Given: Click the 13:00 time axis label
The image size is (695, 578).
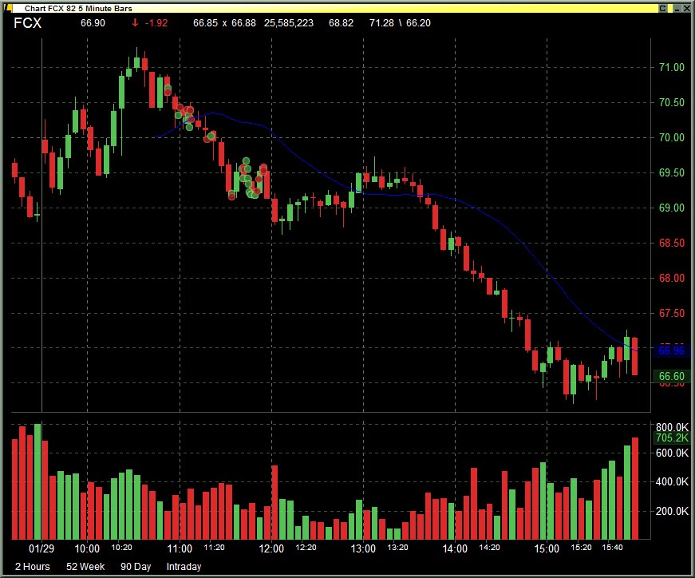Looking at the screenshot, I should [363, 548].
